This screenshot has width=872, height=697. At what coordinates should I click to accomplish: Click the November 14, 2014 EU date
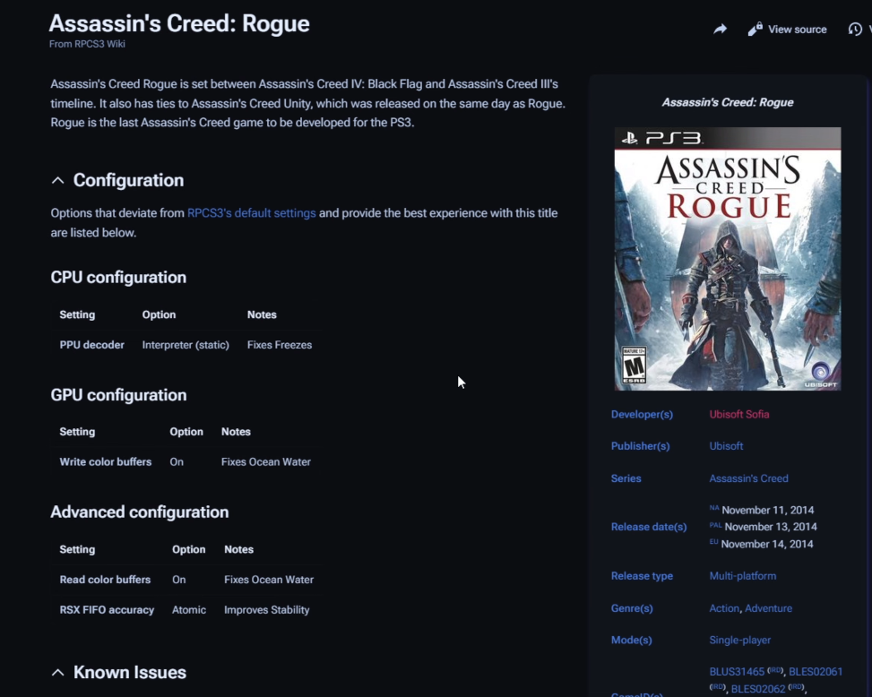767,544
